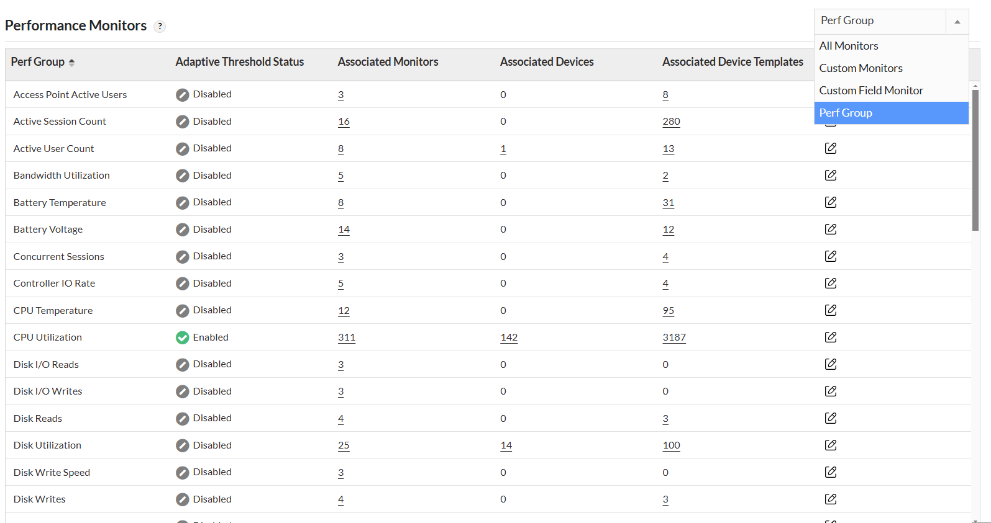Click edit icon for Disk Utilization
The width and height of the screenshot is (991, 523).
831,445
